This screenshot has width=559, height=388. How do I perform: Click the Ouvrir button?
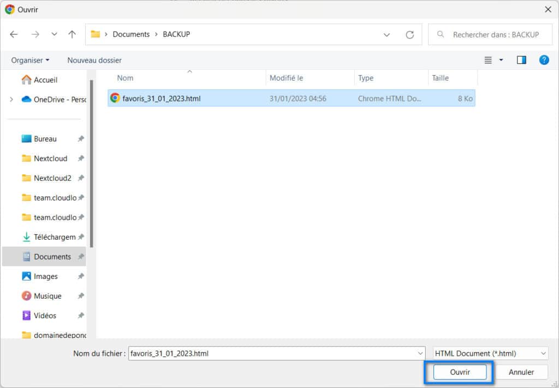pos(460,372)
